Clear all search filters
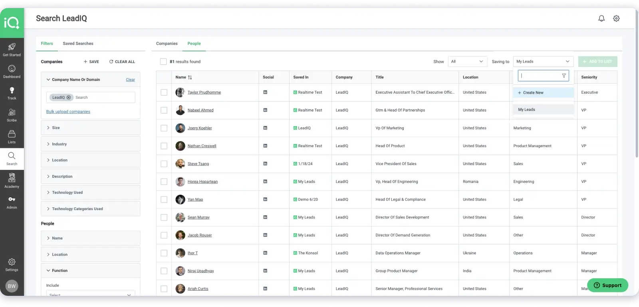 [x=122, y=62]
